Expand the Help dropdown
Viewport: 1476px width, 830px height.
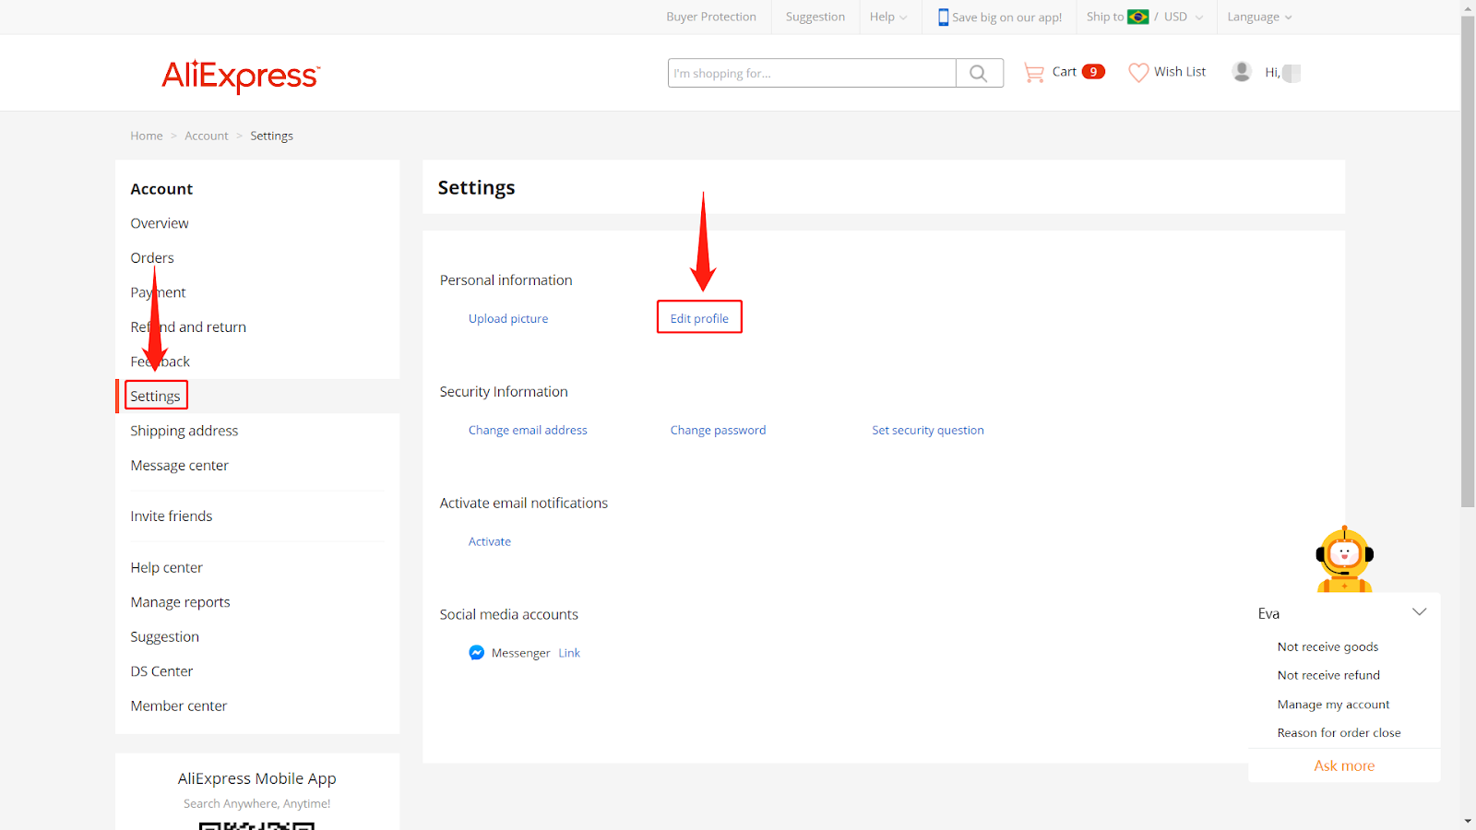tap(887, 17)
